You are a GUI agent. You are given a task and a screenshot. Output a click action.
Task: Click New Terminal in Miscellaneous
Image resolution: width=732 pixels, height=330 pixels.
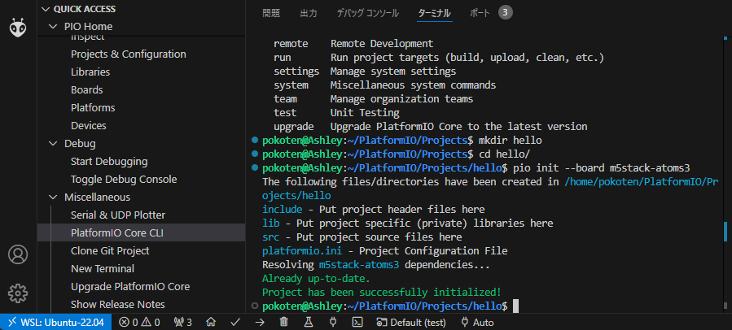[103, 268]
